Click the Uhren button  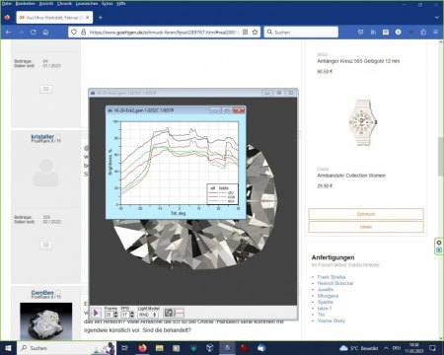[x=366, y=227]
